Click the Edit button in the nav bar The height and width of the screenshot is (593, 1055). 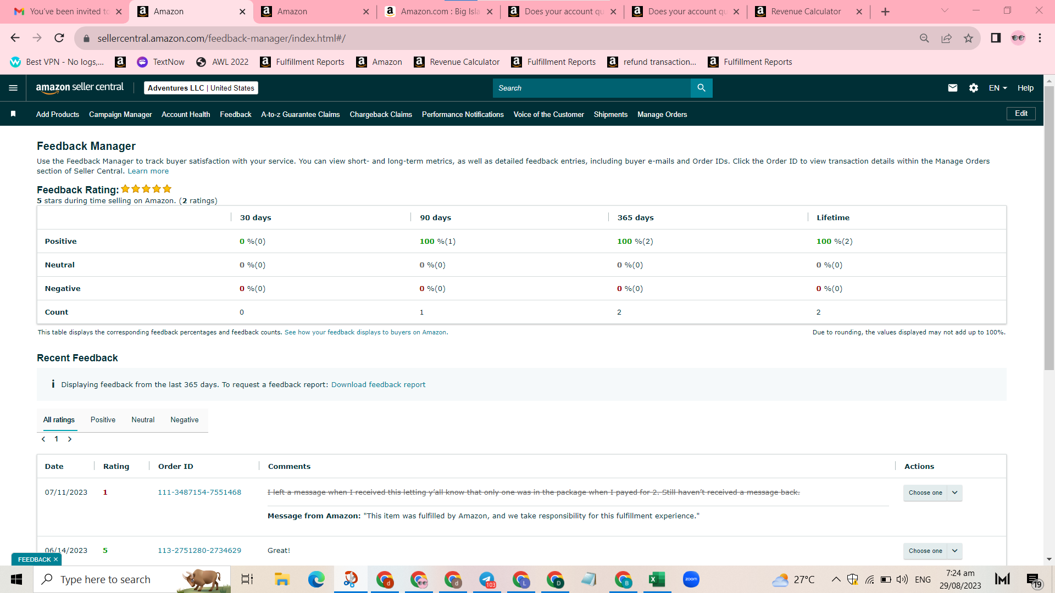tap(1021, 113)
